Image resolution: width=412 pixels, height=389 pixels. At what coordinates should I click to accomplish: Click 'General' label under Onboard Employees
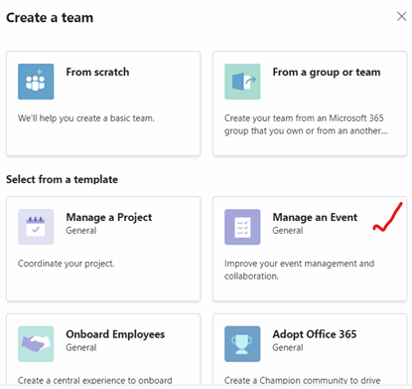[x=81, y=347]
